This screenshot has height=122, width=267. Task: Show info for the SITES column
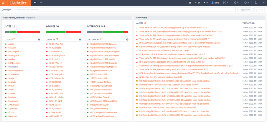tap(39, 39)
